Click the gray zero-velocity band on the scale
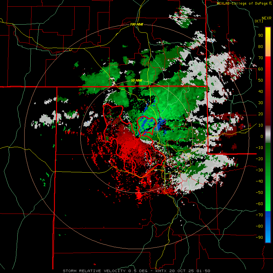Image resolution: width=273 pixels, height=273 pixels. (268, 134)
